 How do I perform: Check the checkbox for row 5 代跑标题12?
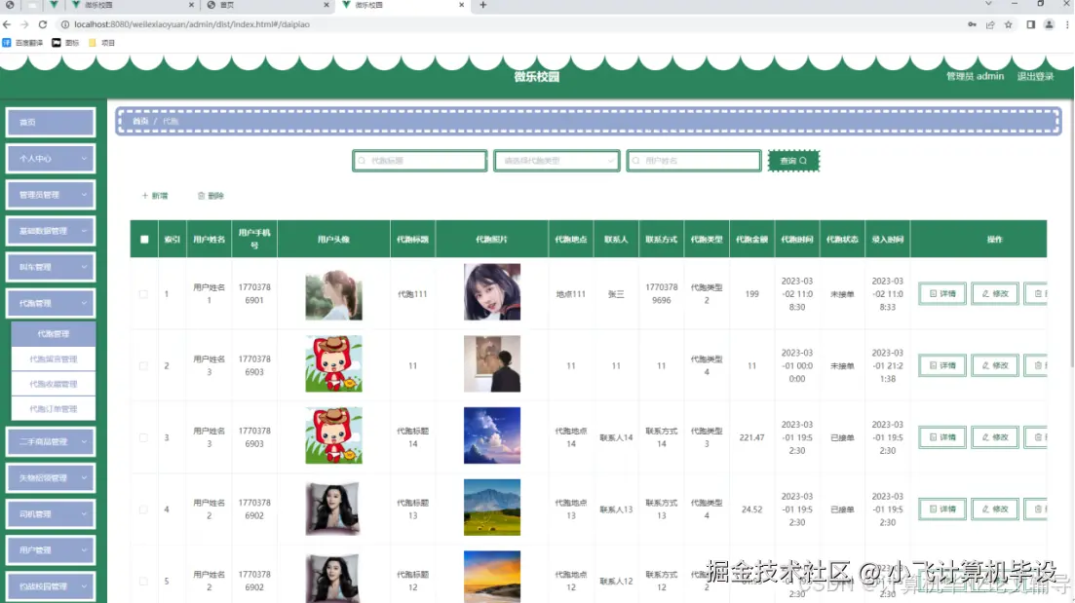(x=143, y=581)
